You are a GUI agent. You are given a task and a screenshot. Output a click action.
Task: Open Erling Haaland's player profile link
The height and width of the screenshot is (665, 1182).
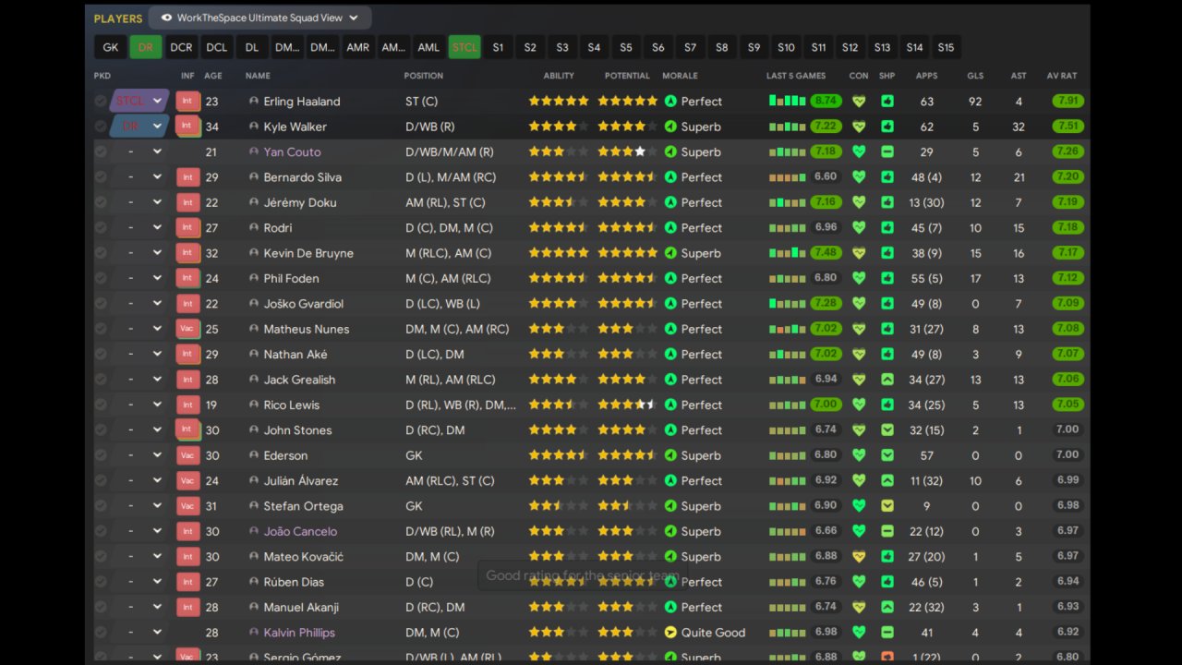tap(302, 102)
